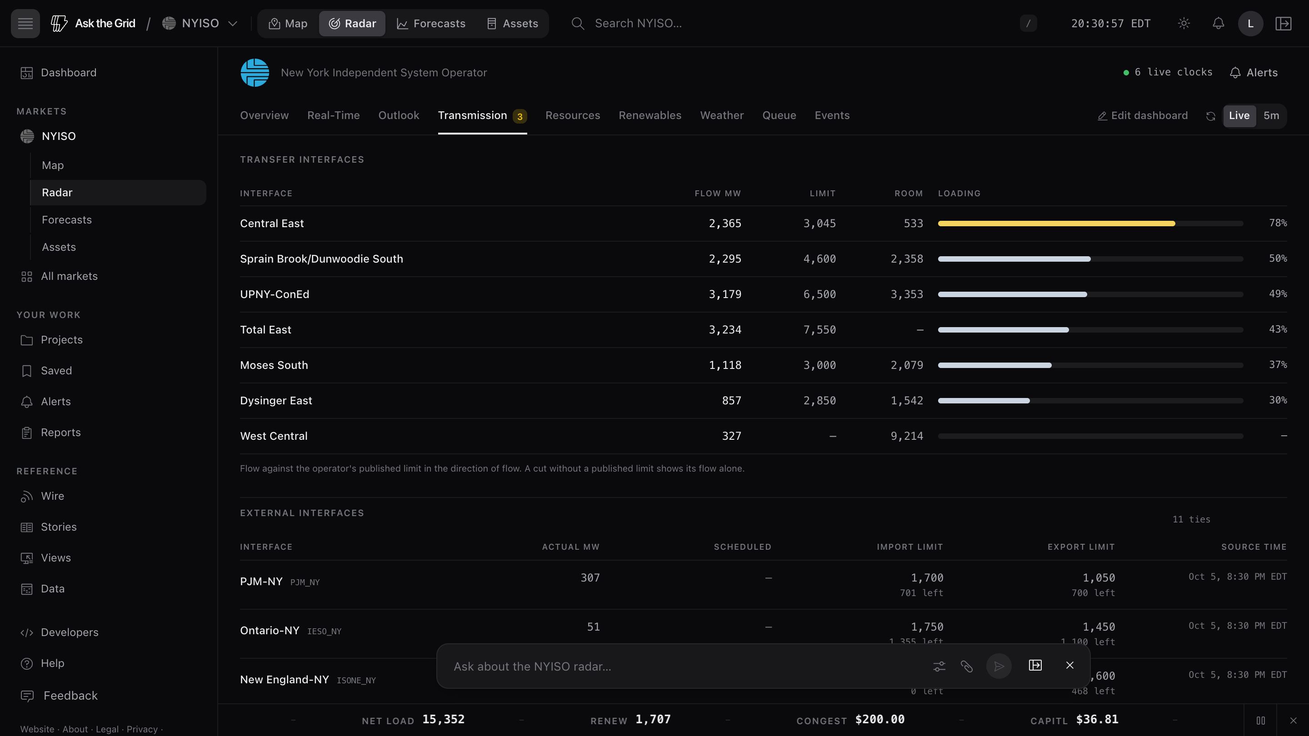
Task: Select the Radar top navigation button
Action: 352,23
